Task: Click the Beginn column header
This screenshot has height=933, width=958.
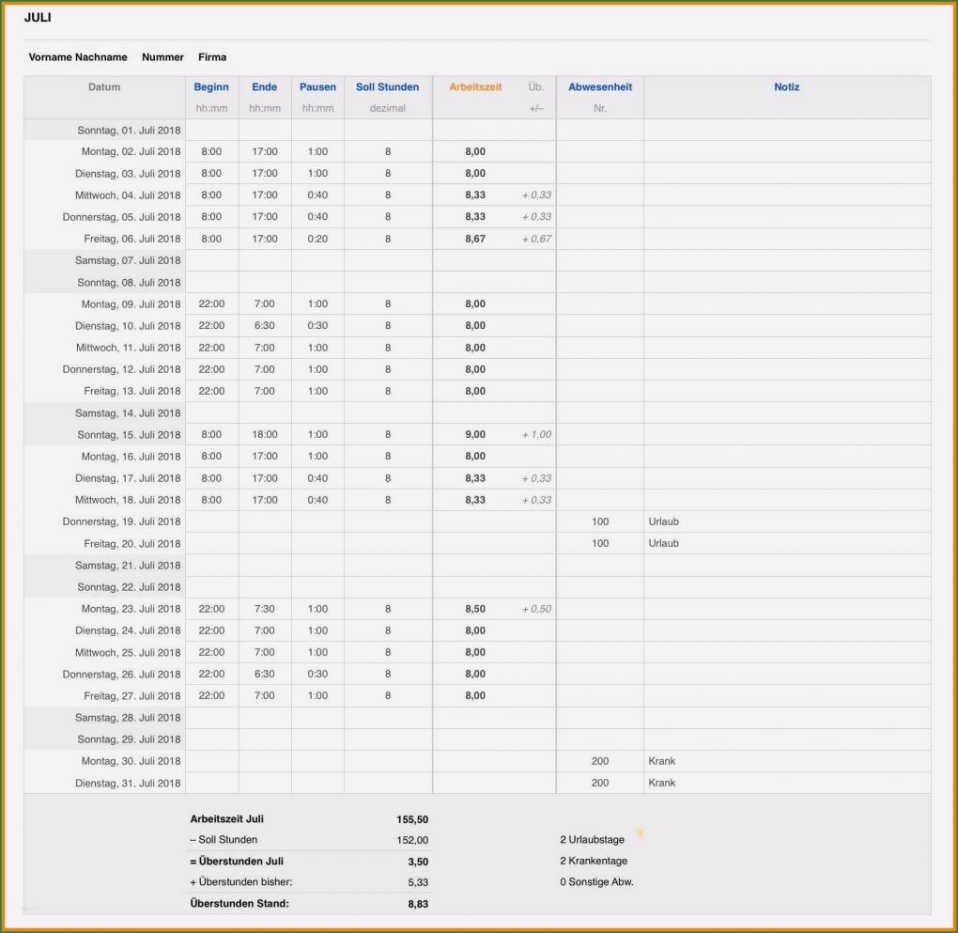Action: point(211,86)
